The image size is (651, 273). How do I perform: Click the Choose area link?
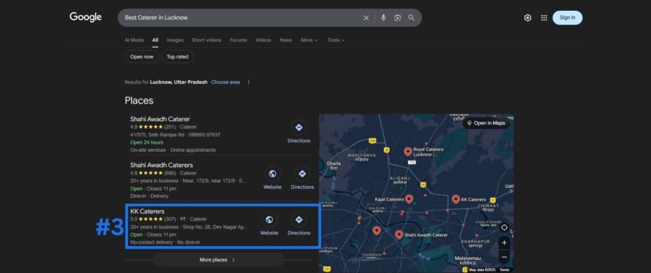[226, 82]
